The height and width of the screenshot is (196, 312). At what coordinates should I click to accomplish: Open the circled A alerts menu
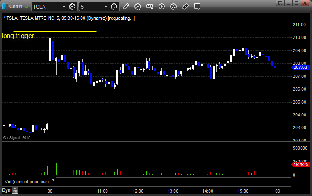173,7
